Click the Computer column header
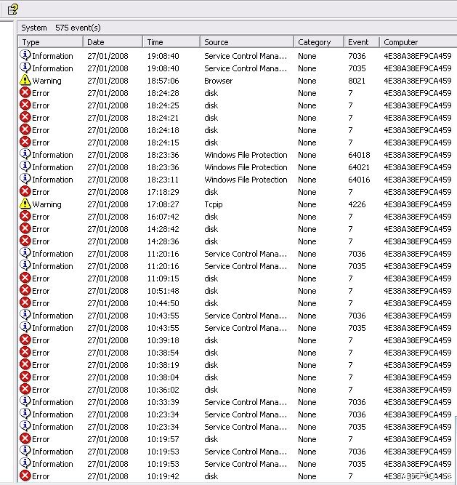This screenshot has width=457, height=485. (418, 42)
